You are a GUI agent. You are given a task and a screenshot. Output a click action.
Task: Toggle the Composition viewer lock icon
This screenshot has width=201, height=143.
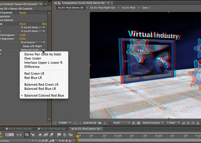pyautogui.click(x=59, y=3)
